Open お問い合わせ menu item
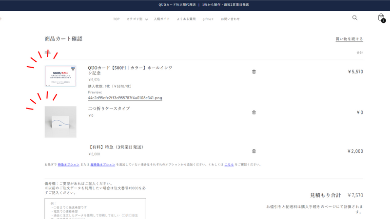The width and height of the screenshot is (390, 219). click(230, 19)
